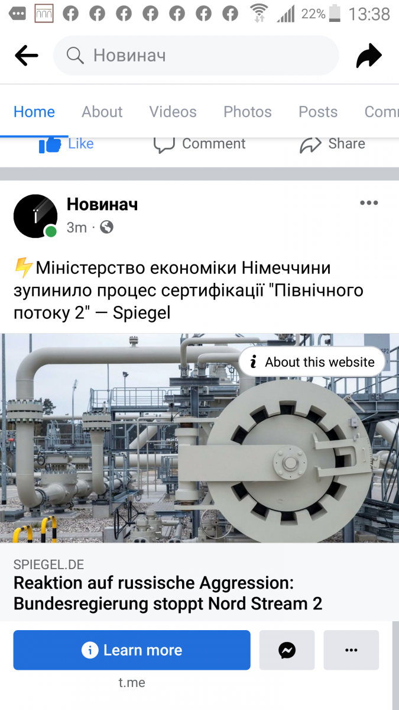The width and height of the screenshot is (399, 710).
Task: Tap the back arrow icon
Action: [x=27, y=56]
